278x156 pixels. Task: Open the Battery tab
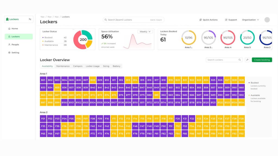(116, 66)
